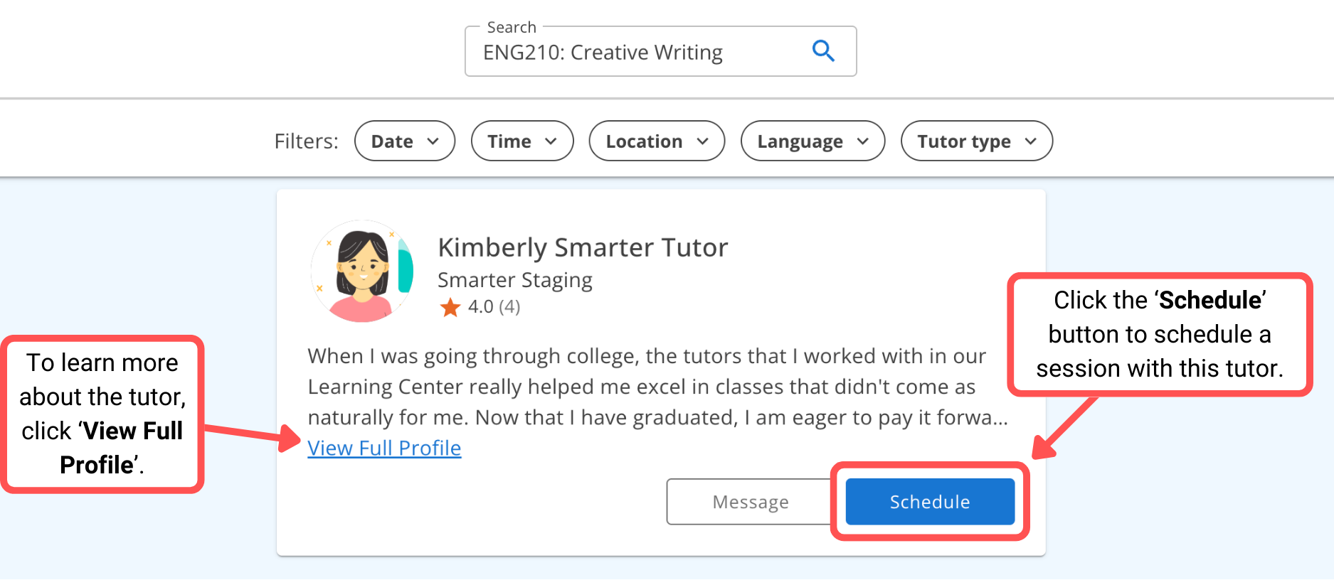The image size is (1334, 580).
Task: Click the tutor name Kimberly Smarter Tutor
Action: point(583,247)
